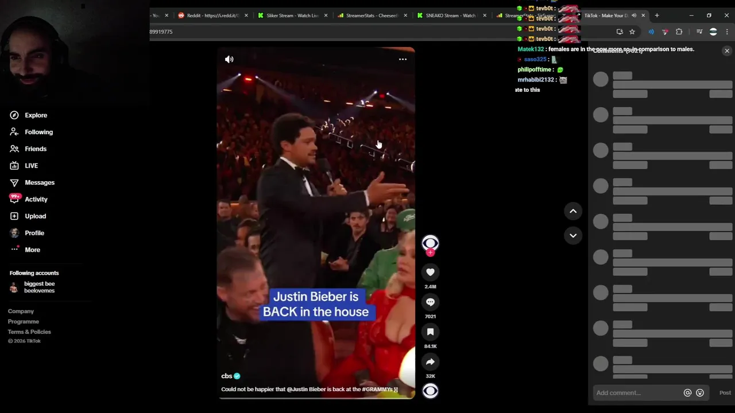The height and width of the screenshot is (413, 735).
Task: Click the Upload plus-square icon
Action: tap(14, 216)
